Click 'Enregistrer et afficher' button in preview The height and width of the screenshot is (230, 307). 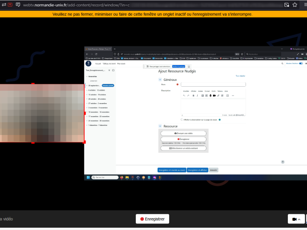[197, 170]
